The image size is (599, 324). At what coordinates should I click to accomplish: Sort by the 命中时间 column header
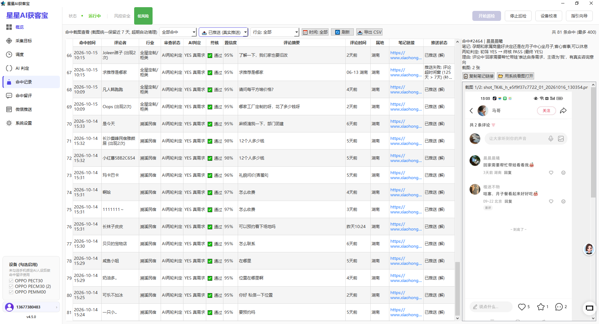point(87,43)
